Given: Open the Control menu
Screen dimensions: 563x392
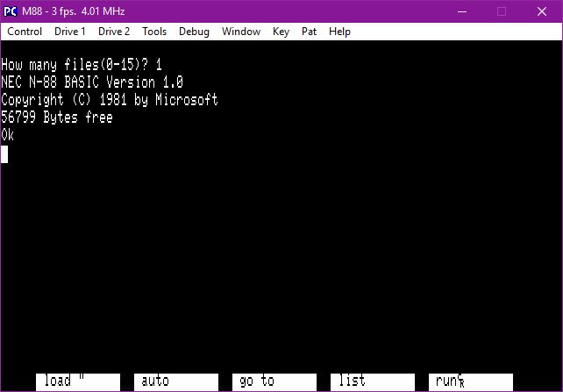Looking at the screenshot, I should tap(25, 32).
